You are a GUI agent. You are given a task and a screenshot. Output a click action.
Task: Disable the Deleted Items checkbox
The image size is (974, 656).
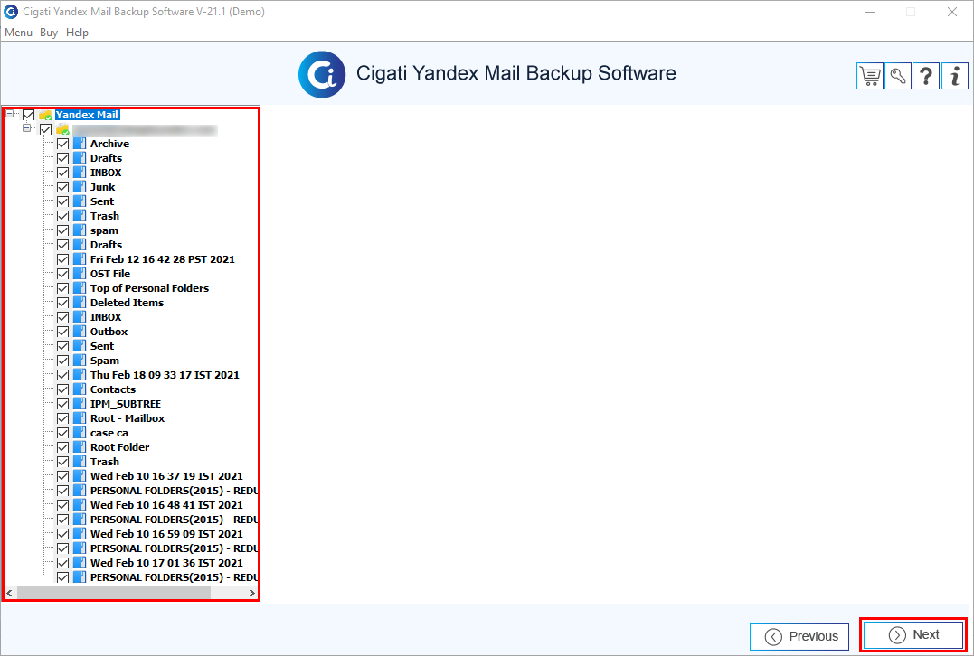(62, 303)
